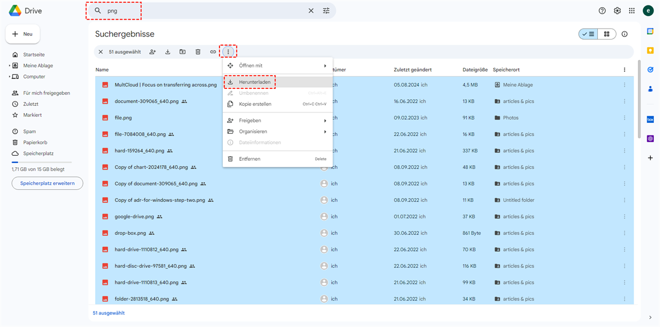This screenshot has height=327, width=660.
Task: Click the download icon in selection toolbar
Action: (168, 52)
